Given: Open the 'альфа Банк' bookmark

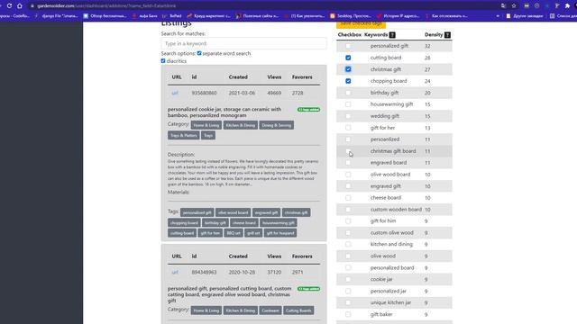Looking at the screenshot, I should 145,16.
